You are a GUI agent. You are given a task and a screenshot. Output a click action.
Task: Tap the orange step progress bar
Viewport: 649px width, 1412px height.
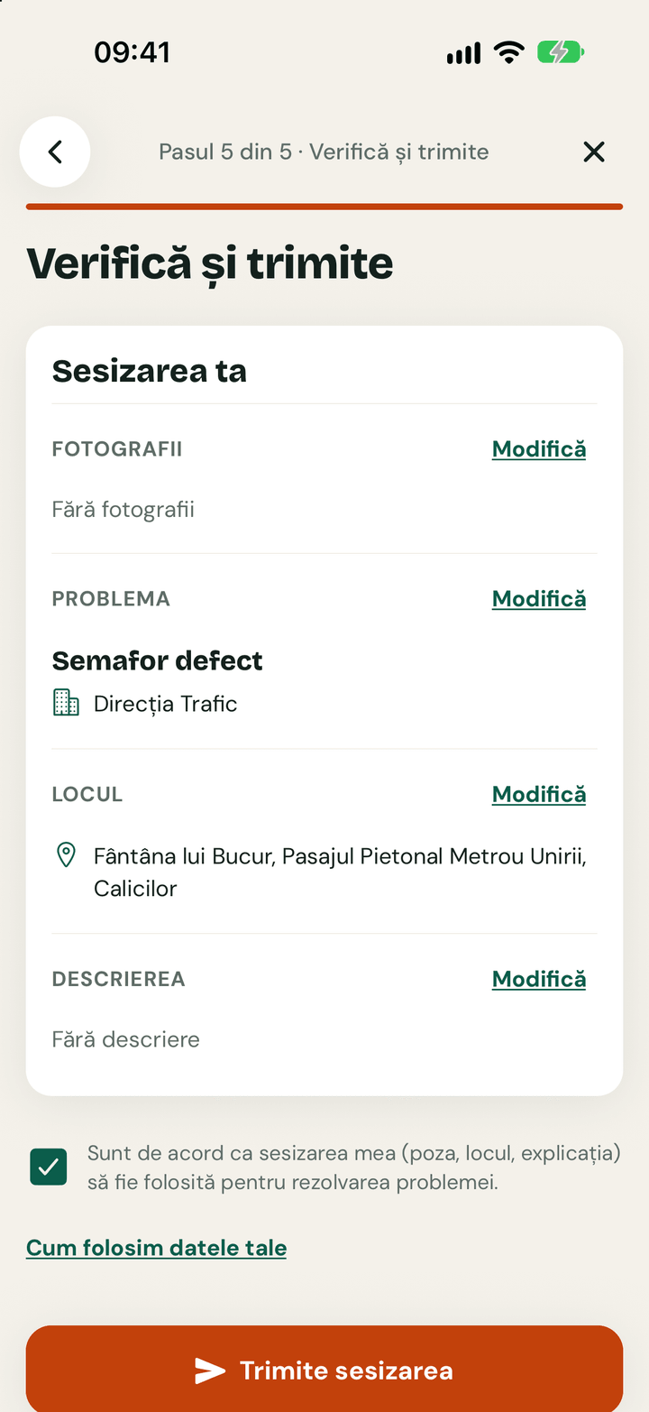click(324, 207)
